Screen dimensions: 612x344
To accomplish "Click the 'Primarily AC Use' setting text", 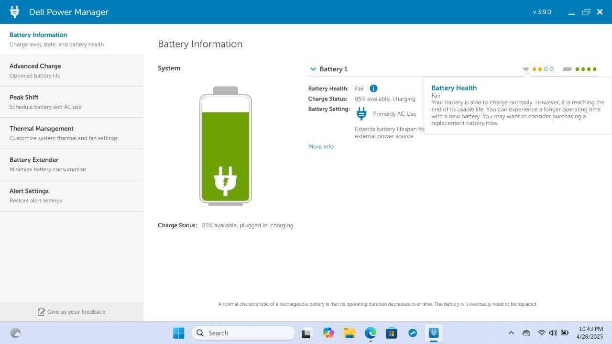I will (x=394, y=114).
